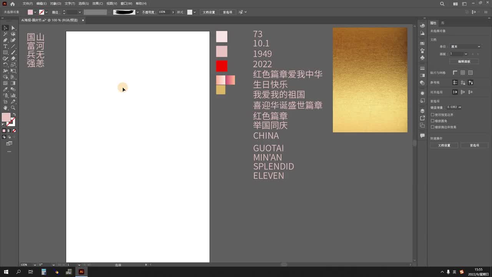Click the 键盘增量 value field
492x277 pixels.
(454, 107)
